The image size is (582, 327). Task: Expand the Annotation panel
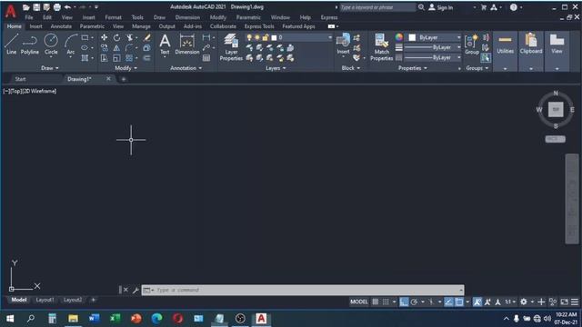coord(186,68)
